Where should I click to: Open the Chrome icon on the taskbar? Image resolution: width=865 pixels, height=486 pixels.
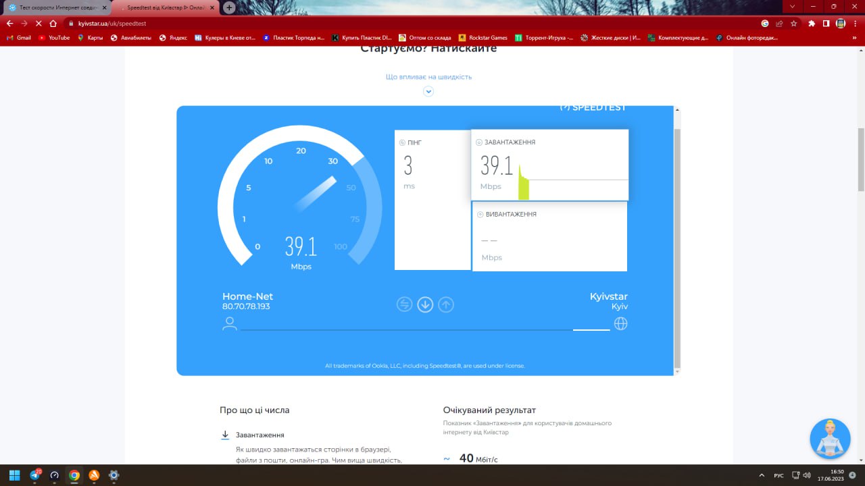[x=74, y=475]
